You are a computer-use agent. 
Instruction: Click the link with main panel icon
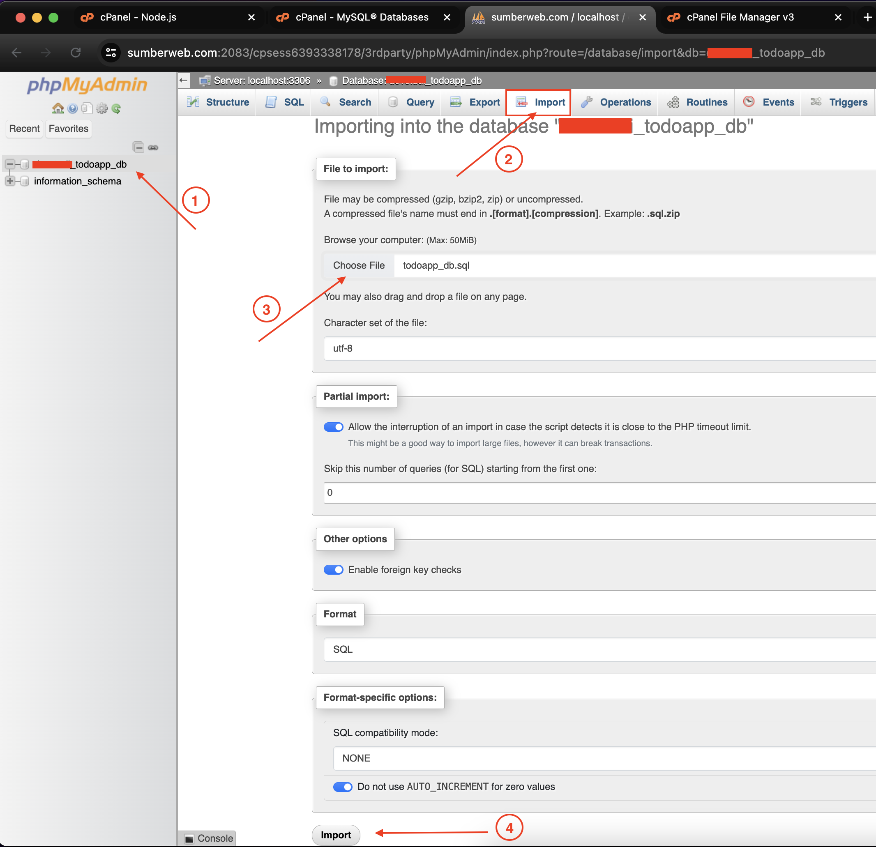(x=153, y=147)
